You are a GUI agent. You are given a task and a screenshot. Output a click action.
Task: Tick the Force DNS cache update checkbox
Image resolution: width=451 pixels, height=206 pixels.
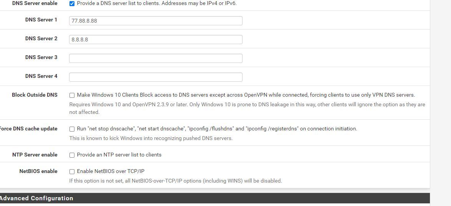point(72,129)
